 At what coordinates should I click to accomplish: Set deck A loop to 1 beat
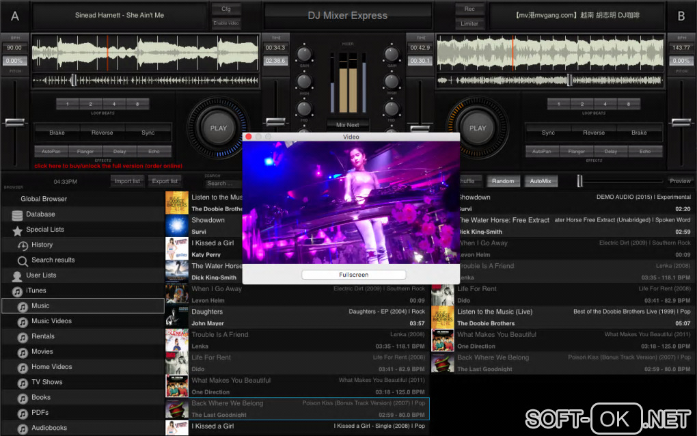(68, 104)
